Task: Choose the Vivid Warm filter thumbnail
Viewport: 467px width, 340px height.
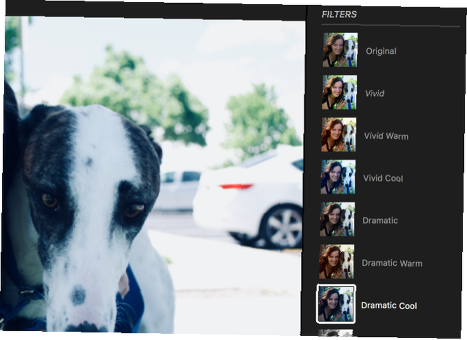Action: click(339, 135)
